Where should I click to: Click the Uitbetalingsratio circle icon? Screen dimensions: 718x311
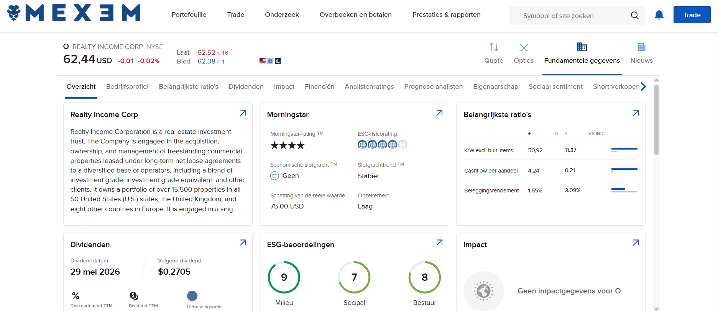(x=192, y=296)
